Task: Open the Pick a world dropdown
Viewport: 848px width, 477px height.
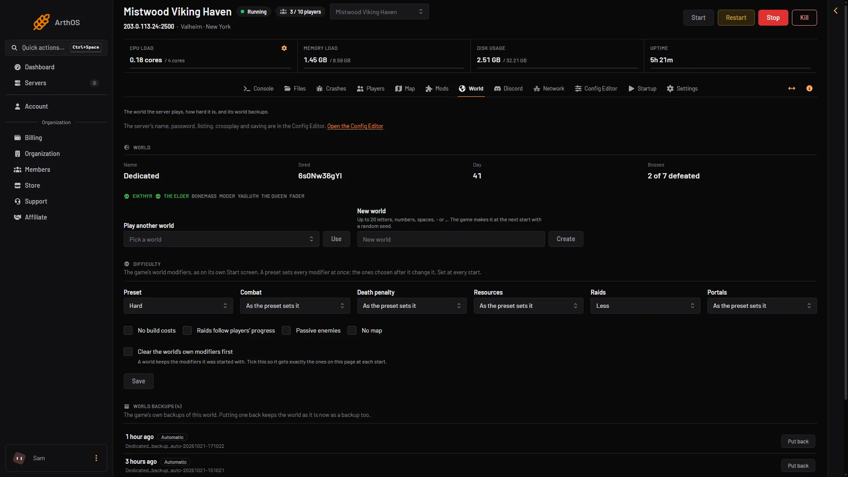Action: (221, 239)
